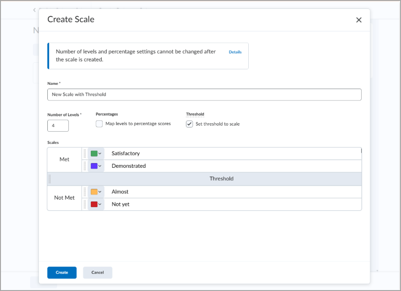The height and width of the screenshot is (291, 401).
Task: Open the green color swatch for Satisfactory
Action: pos(94,154)
